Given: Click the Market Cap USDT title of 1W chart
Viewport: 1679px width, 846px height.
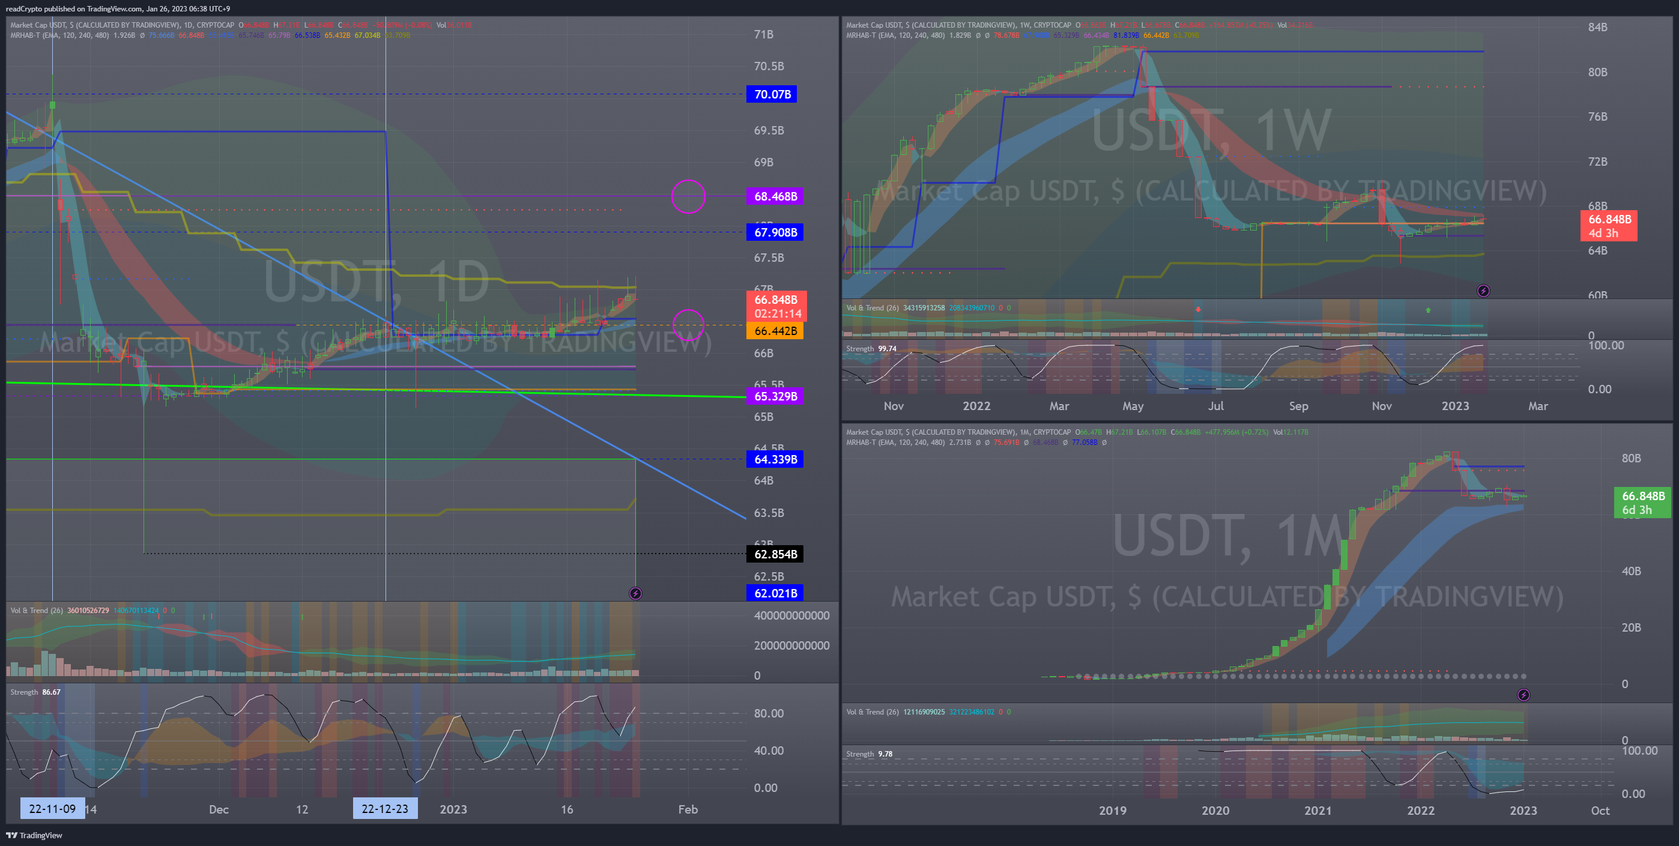Looking at the screenshot, I should (x=958, y=25).
